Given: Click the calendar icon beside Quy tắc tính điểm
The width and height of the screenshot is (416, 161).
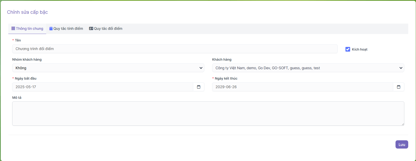Looking at the screenshot, I should pos(51,29).
